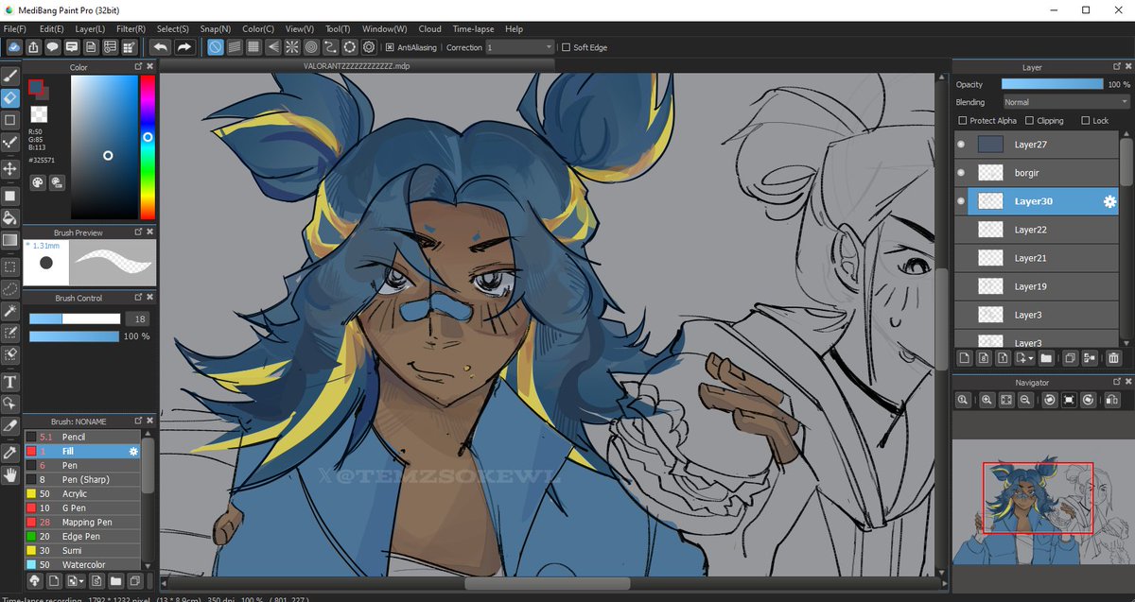1135x602 pixels.
Task: Hide Layer30 visibility dot
Action: (961, 201)
